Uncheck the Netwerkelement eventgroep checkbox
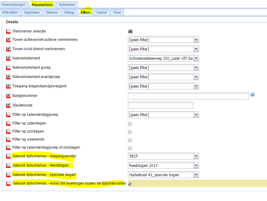This screenshot has height=201, width=267. point(8,77)
